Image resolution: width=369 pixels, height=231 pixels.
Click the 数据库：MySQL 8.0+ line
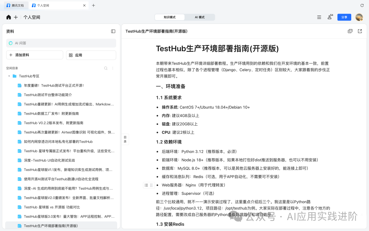pyautogui.click(x=235, y=168)
